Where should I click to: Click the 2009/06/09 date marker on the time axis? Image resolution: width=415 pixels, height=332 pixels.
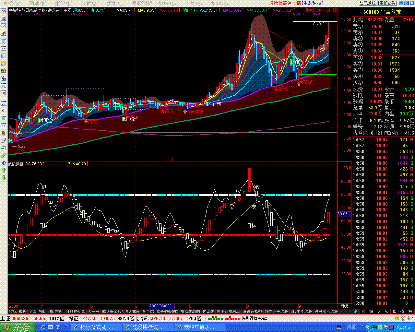[162, 306]
